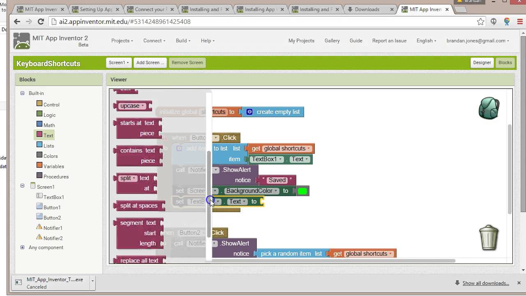Open the Guide link

[356, 41]
